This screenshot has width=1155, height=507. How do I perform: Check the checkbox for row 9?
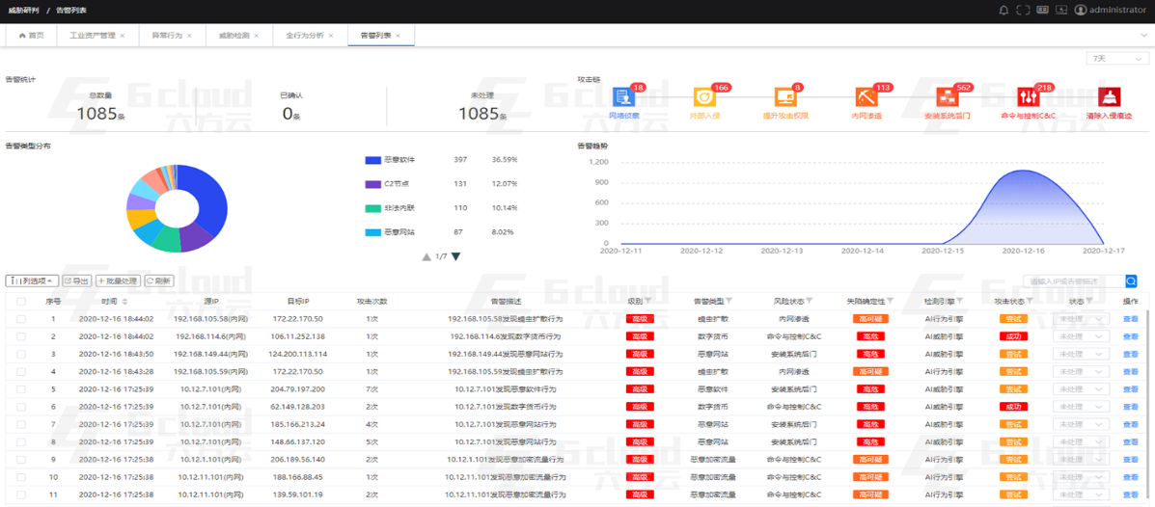pyautogui.click(x=20, y=460)
